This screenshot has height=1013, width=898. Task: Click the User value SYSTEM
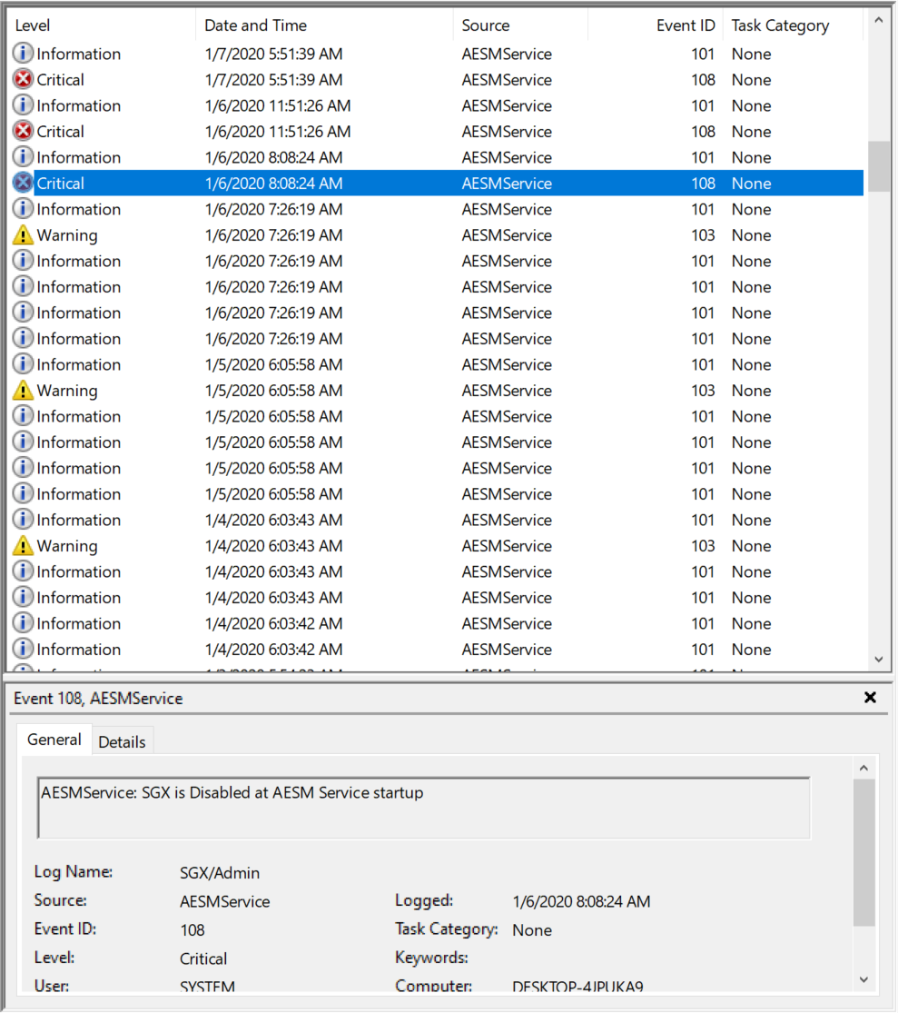click(207, 985)
